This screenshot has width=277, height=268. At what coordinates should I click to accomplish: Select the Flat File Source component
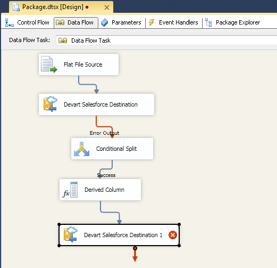click(79, 64)
